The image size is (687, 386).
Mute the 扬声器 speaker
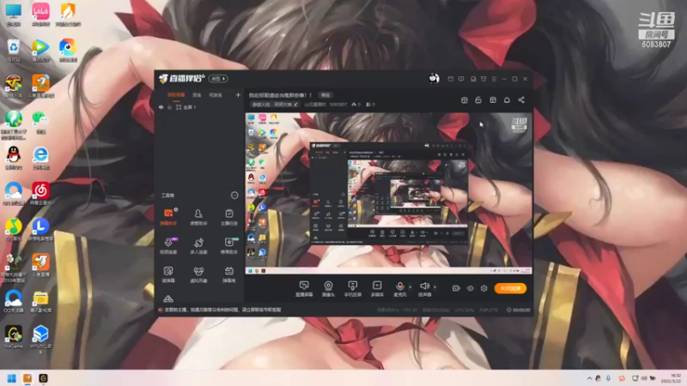[424, 289]
